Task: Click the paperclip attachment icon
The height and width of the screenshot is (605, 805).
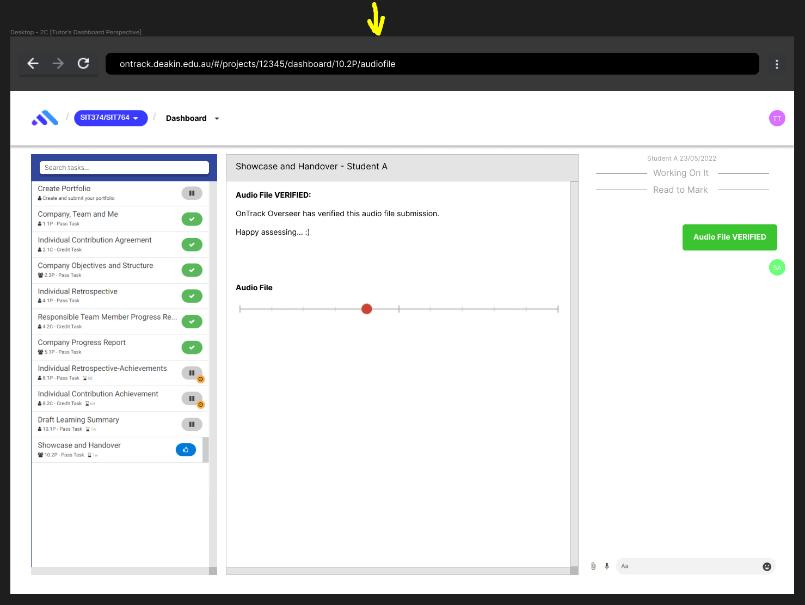Action: coord(593,566)
